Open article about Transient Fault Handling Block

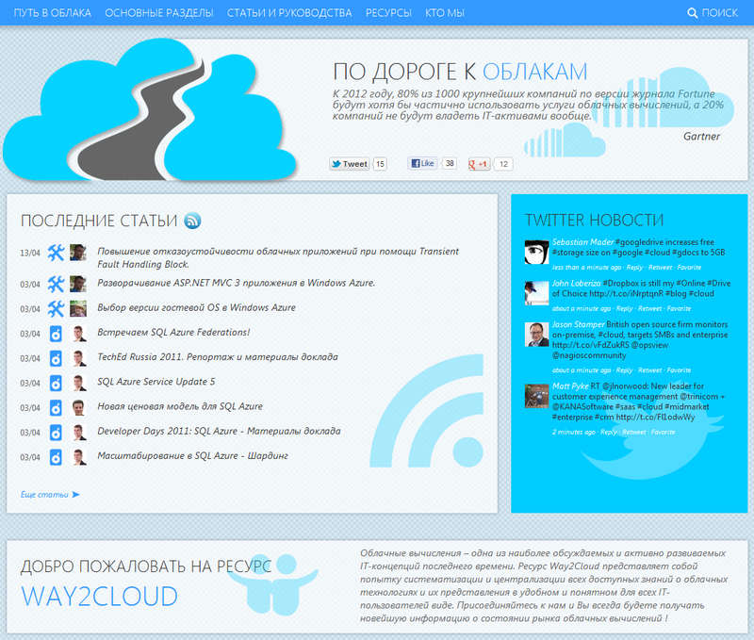click(x=278, y=257)
